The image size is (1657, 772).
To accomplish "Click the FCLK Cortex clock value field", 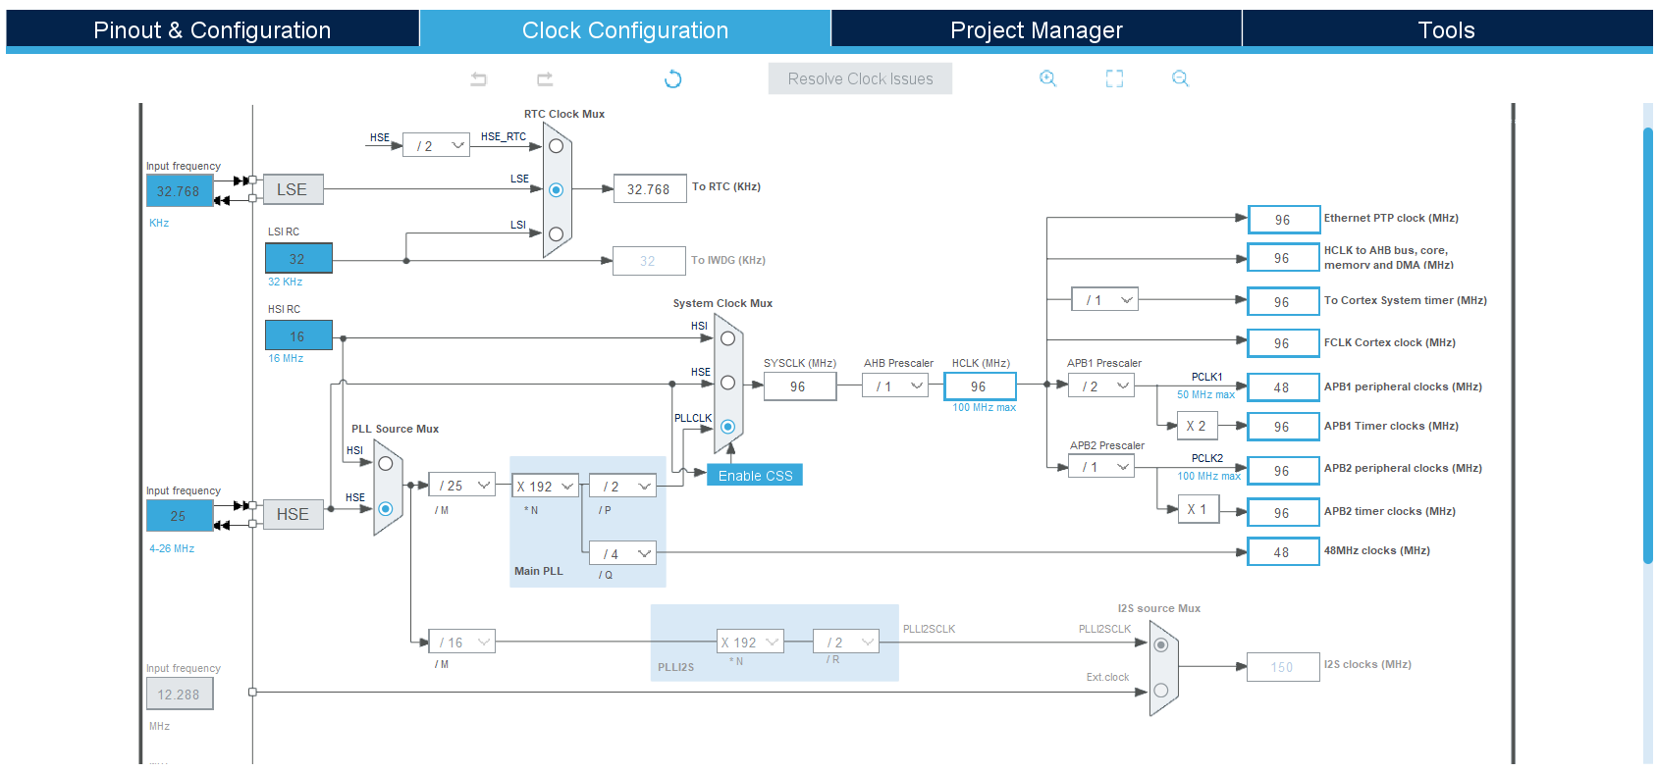I will tap(1283, 343).
